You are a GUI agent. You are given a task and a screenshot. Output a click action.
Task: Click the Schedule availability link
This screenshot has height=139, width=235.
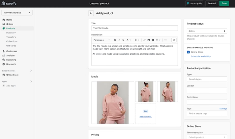(x=201, y=56)
